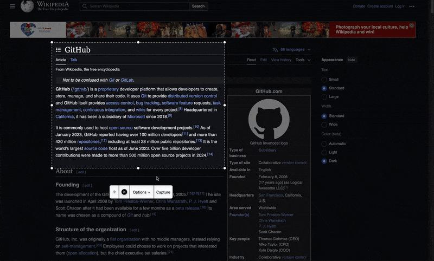Click the move handle on capture toolbar

click(114, 192)
